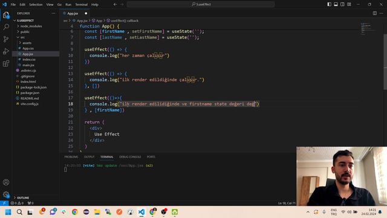Open Windows Start menu
Screen dimensions: 387x218
coord(8,212)
